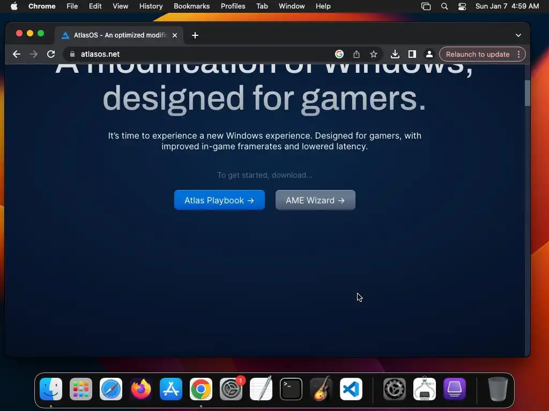This screenshot has width=549, height=411.
Task: Close the AtlasOS tab
Action: (175, 35)
